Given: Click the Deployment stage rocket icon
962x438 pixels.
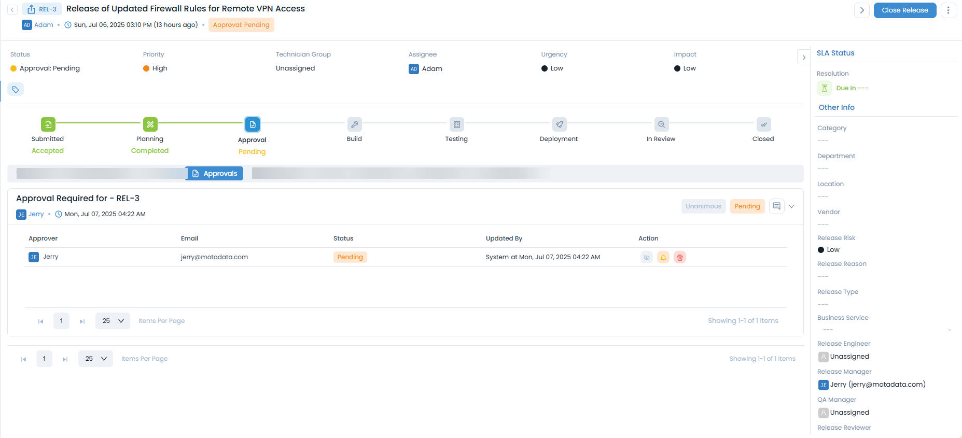Looking at the screenshot, I should coord(559,124).
